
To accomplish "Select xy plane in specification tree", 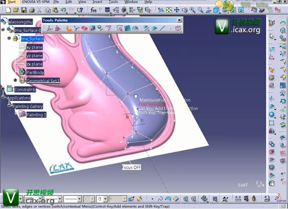I will (34, 47).
